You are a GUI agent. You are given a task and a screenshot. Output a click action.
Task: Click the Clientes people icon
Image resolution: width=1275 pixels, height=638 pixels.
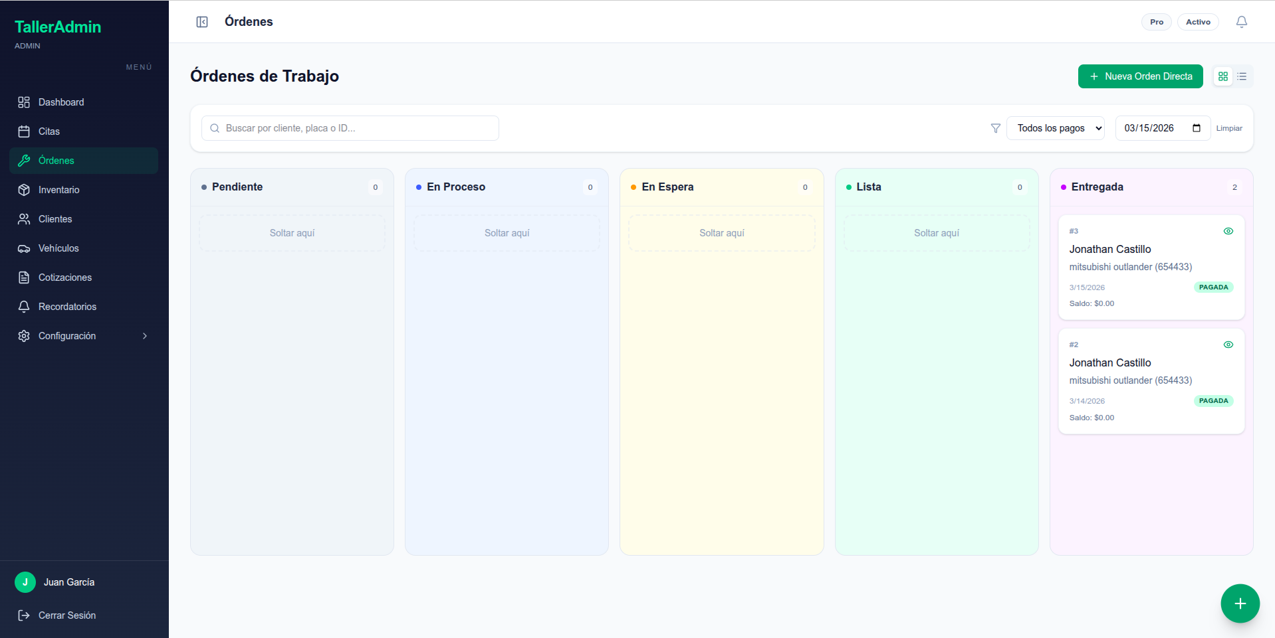coord(24,219)
